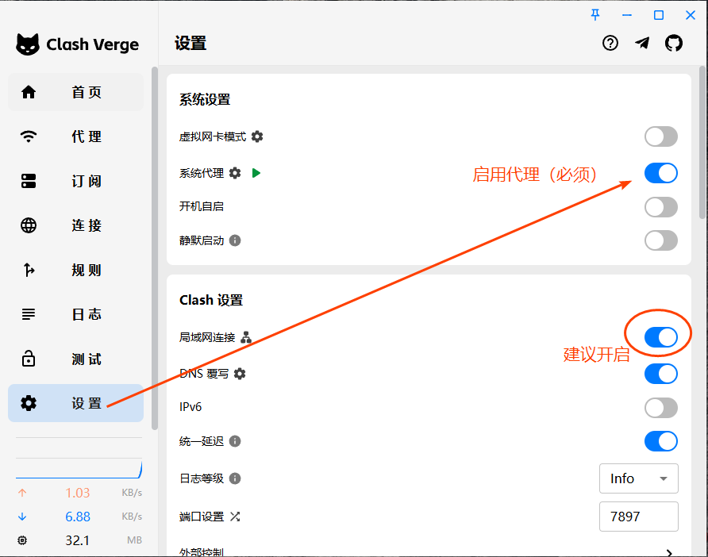Expand the 外部控制 chevron
The height and width of the screenshot is (557, 708).
click(x=669, y=552)
